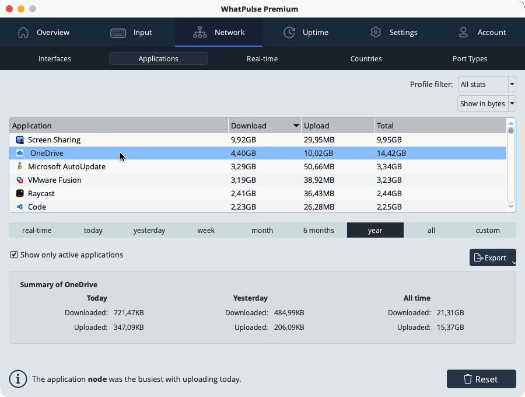Open the Show in bytes dropdown
Viewport: 525px width, 397px height.
coord(487,103)
